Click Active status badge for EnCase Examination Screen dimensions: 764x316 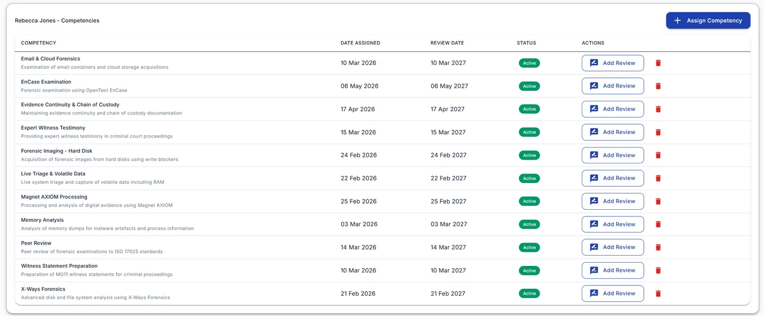529,86
